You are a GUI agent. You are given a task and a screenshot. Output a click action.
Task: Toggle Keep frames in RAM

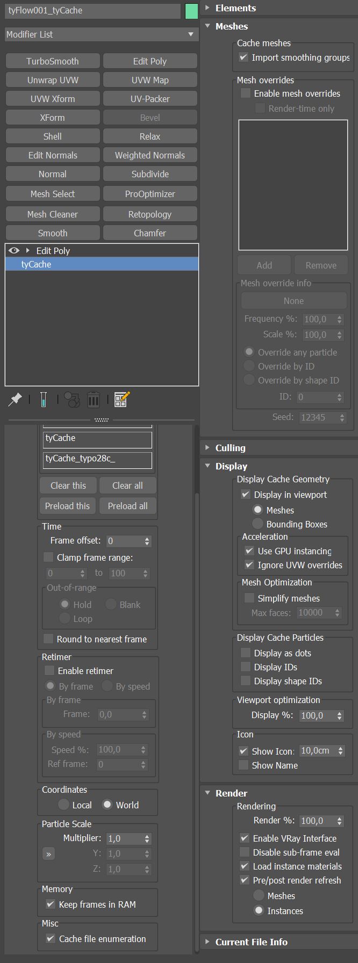point(51,904)
